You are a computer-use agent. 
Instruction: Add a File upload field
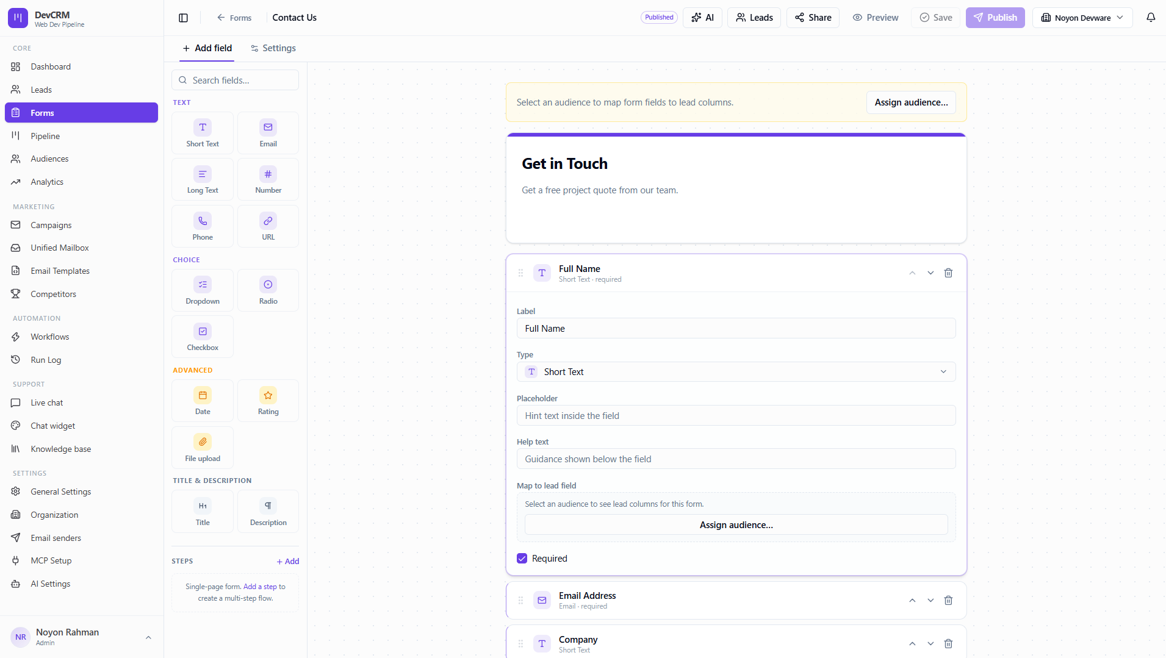point(203,448)
